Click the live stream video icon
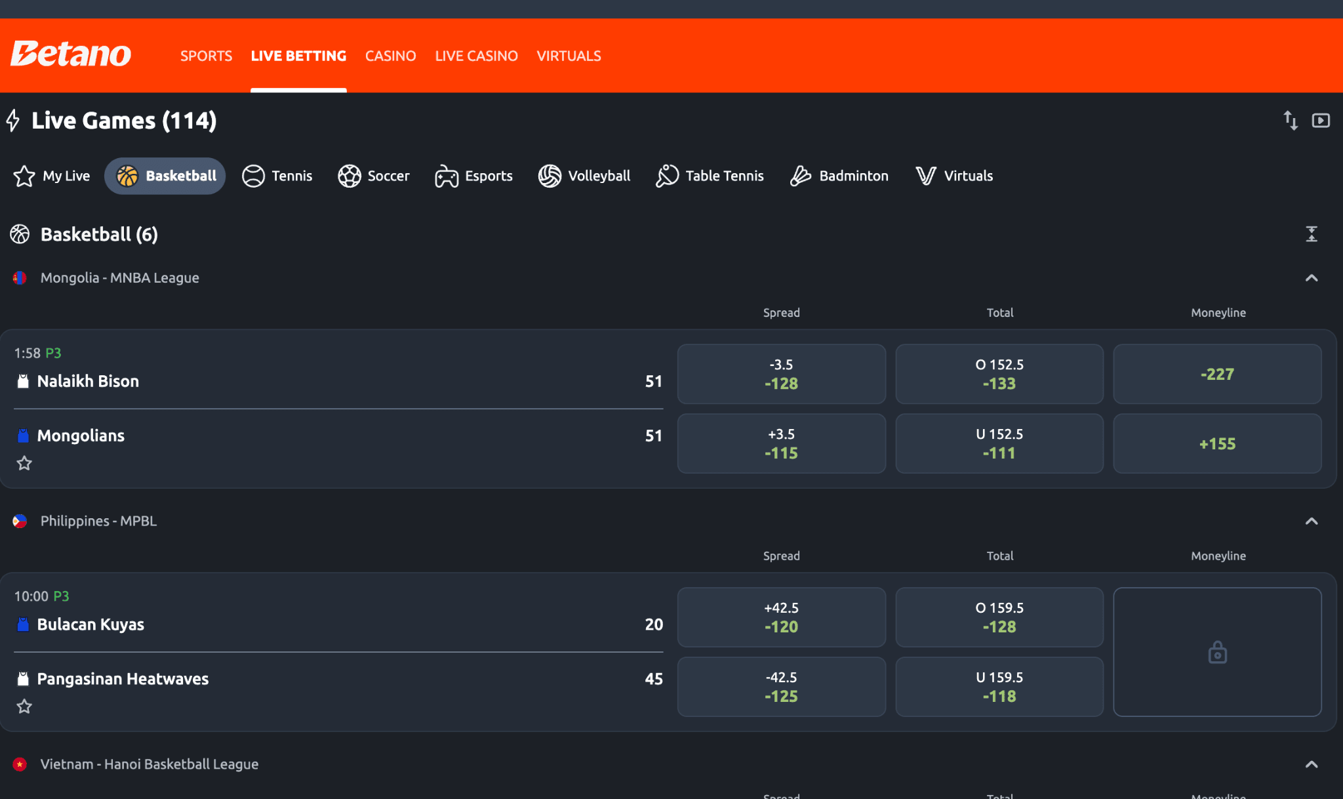This screenshot has height=799, width=1343. [1321, 120]
